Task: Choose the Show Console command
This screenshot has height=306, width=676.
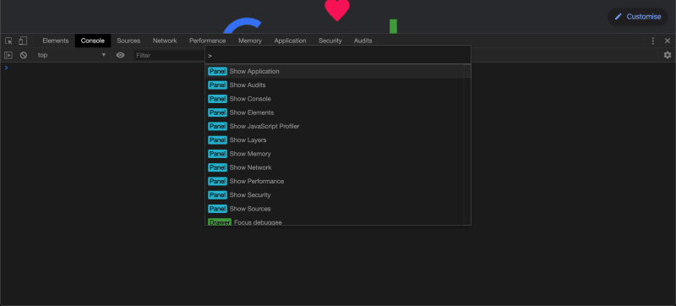Action: pos(334,99)
